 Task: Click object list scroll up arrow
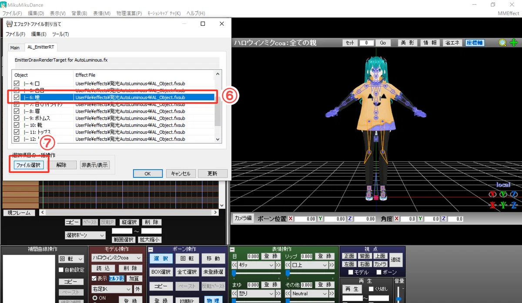point(218,73)
